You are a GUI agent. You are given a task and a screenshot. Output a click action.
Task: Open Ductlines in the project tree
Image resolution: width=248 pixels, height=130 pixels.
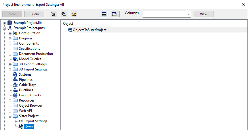[x=26, y=90]
